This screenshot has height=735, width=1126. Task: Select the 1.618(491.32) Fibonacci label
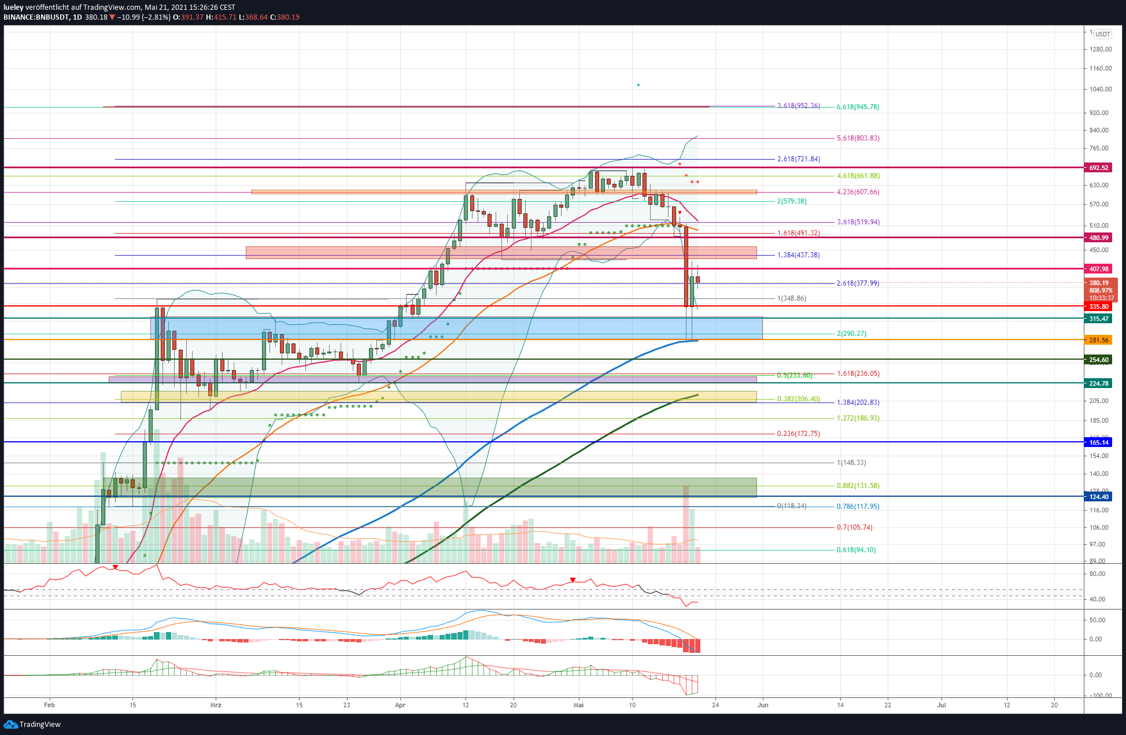798,233
